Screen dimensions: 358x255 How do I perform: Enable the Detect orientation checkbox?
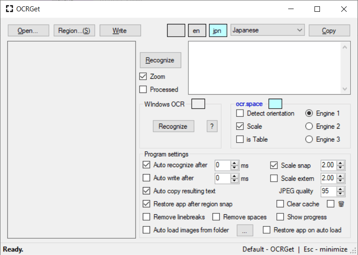pyautogui.click(x=240, y=113)
